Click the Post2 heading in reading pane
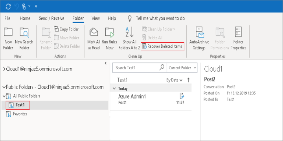The width and height of the screenshot is (283, 141). click(209, 79)
